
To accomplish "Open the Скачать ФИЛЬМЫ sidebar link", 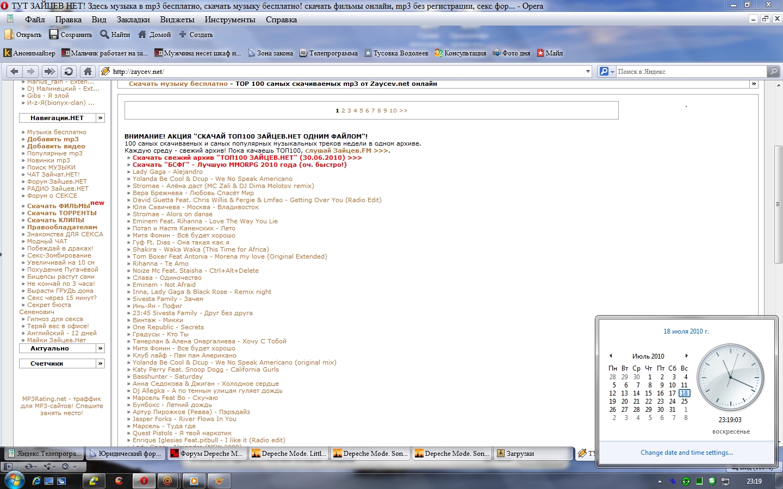I will pyautogui.click(x=59, y=206).
